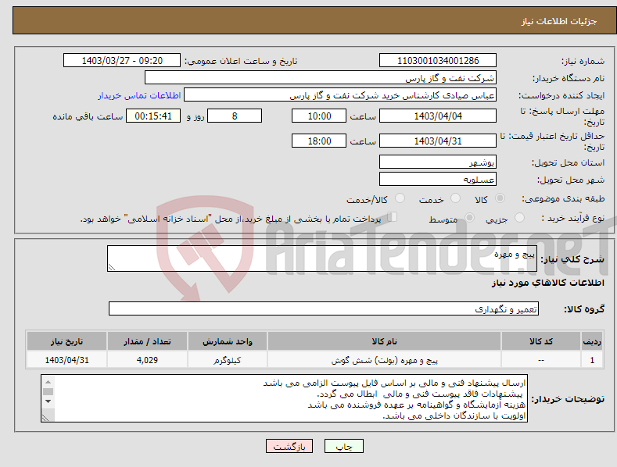Click the province field بوشهر
This screenshot has width=617, height=467.
pyautogui.click(x=438, y=162)
